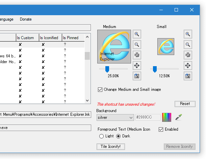Click the 25.00% zoom value
Image resolution: width=206 pixels, height=159 pixels.
(x=113, y=76)
